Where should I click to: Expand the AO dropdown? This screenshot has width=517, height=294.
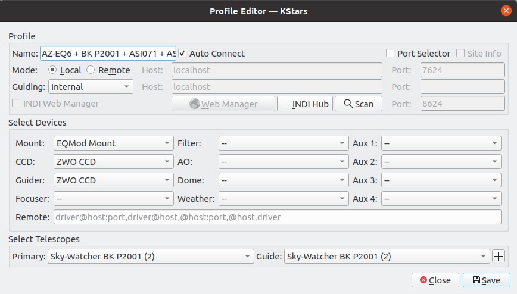tap(284, 162)
